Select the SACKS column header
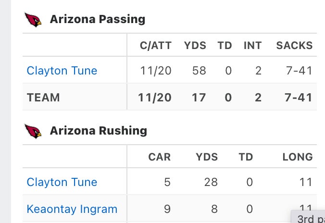Viewport: 325px width, 223px height. click(294, 46)
